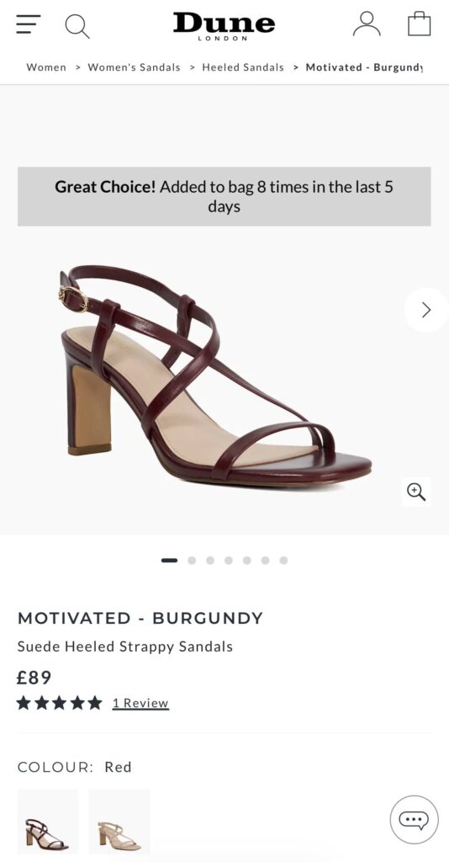This screenshot has height=862, width=449.
Task: Open the 1 Review link
Action: coord(140,703)
